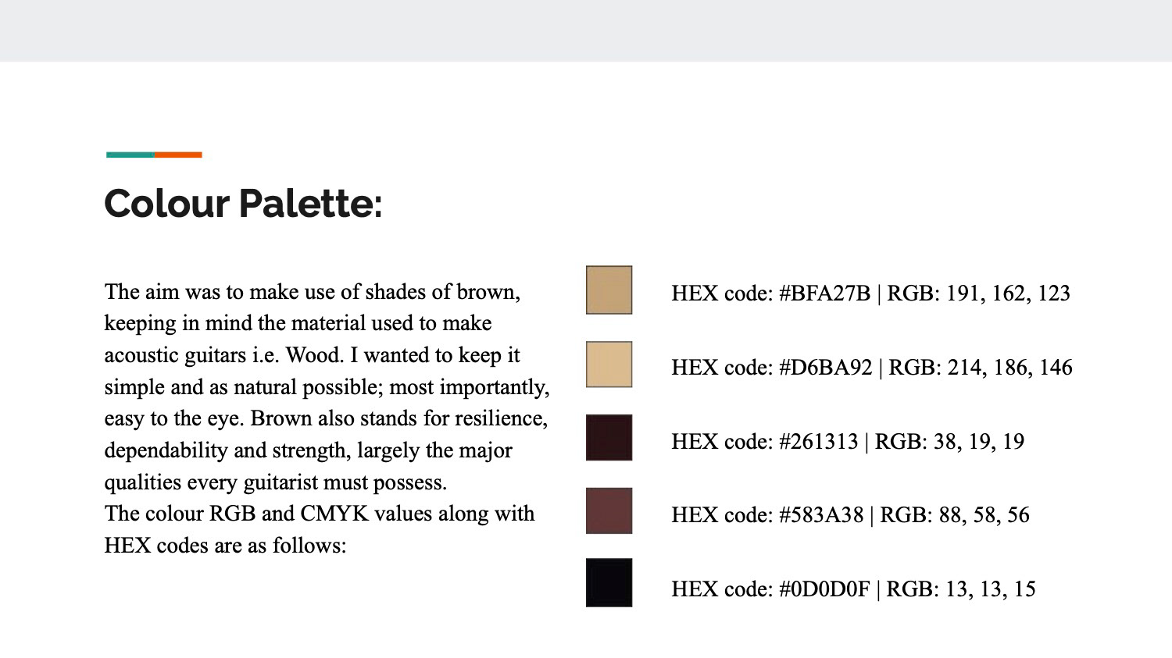1172x658 pixels.
Task: Select the teal segment of the accent bar
Action: coord(130,155)
